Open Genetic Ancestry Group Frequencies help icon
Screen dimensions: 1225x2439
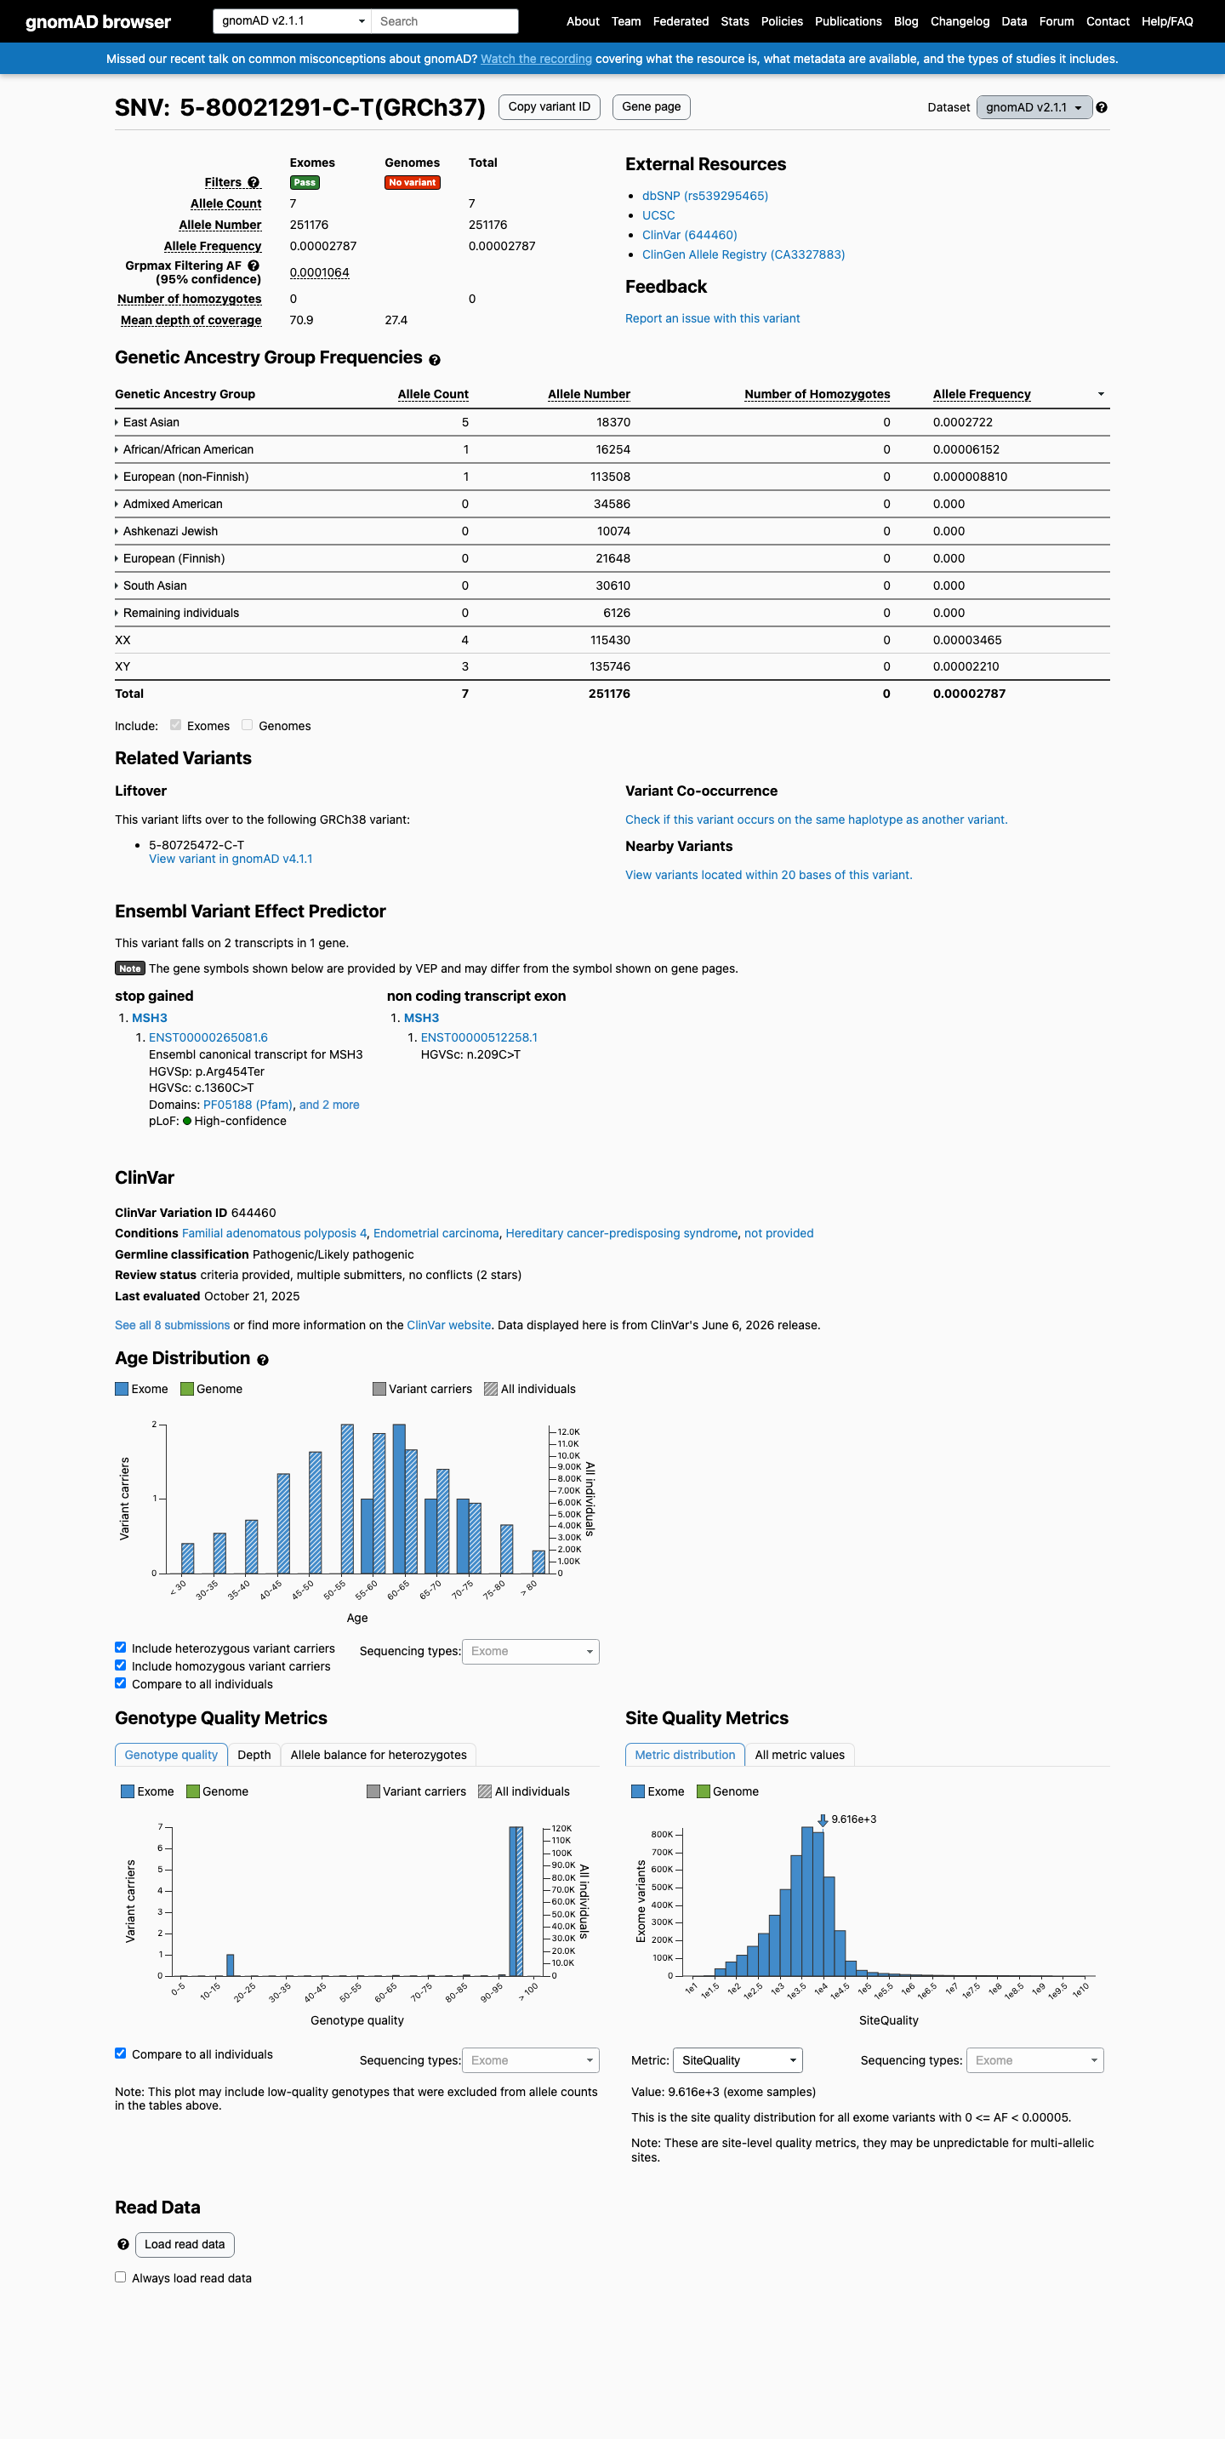tap(435, 360)
